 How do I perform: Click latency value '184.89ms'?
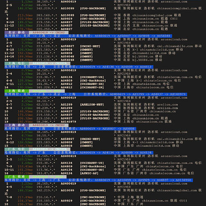[25, 60]
